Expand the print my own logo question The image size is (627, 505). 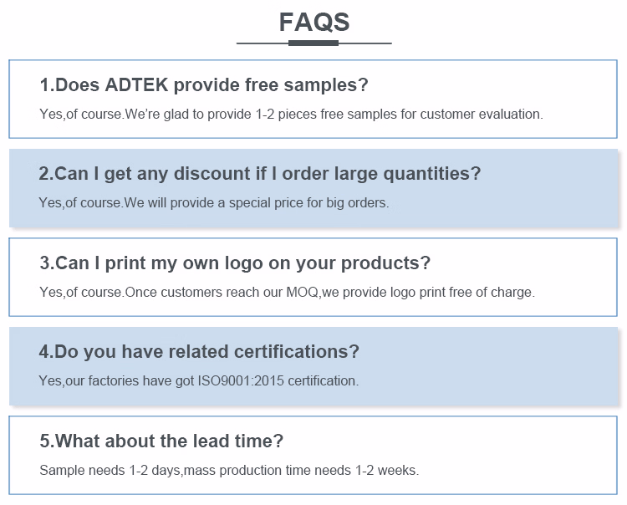pos(235,263)
